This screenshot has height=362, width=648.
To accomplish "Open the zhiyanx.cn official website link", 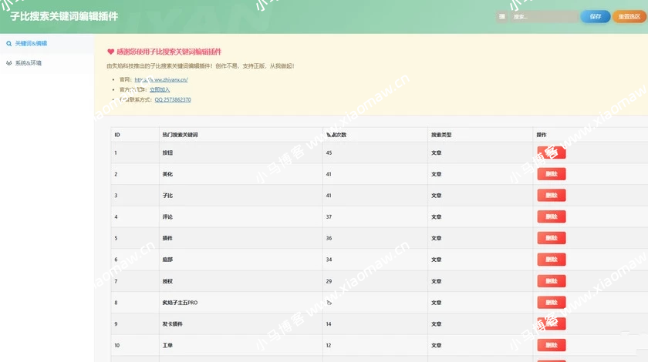I will click(x=161, y=79).
